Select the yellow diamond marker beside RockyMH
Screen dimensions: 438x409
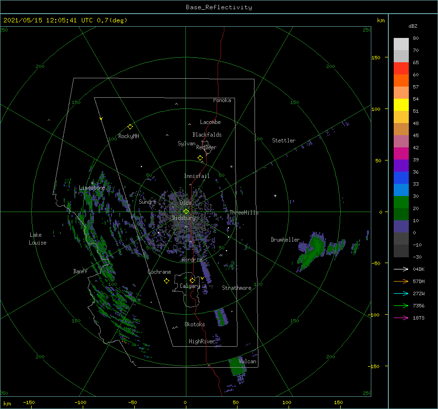pyautogui.click(x=130, y=127)
